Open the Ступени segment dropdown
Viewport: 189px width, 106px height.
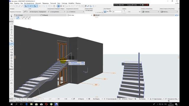(x=75, y=12)
